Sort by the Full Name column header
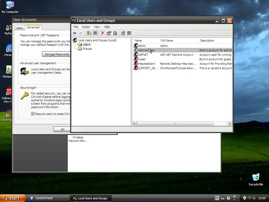The image size is (269, 202). coord(178,41)
